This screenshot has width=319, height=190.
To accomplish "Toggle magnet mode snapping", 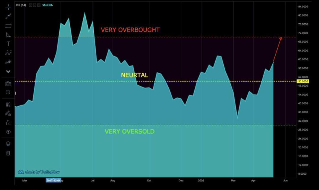I will coord(8,104).
